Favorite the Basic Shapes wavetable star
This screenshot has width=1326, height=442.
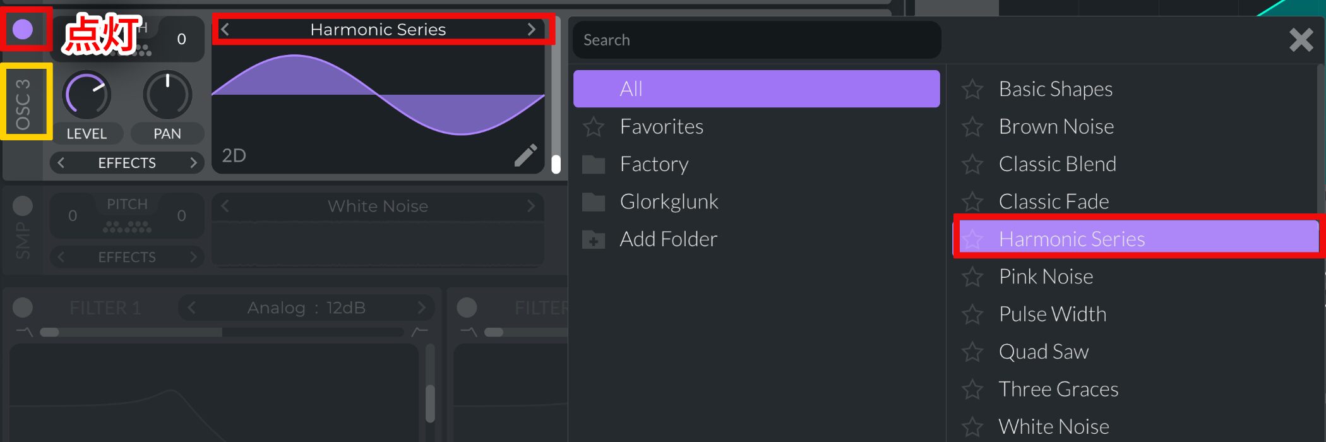coord(972,89)
